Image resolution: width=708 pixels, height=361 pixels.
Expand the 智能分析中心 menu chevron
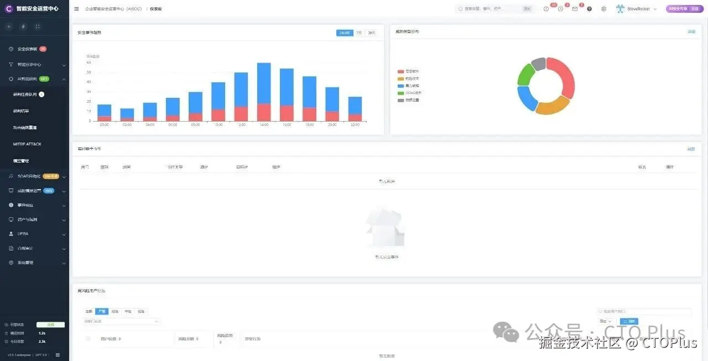coord(64,65)
